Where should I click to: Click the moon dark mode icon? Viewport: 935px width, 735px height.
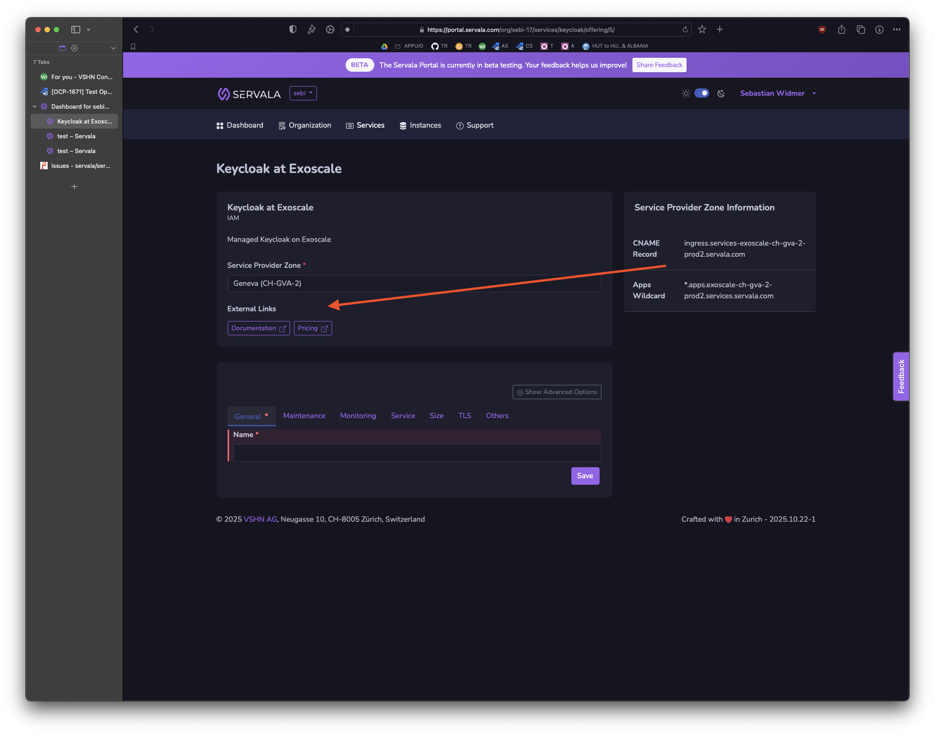tap(721, 93)
